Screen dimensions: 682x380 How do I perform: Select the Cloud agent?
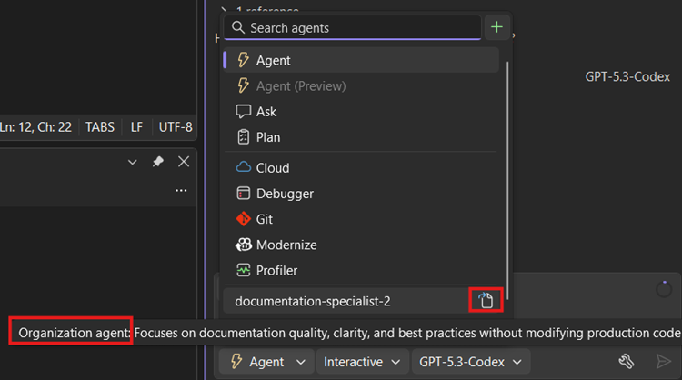click(x=361, y=168)
